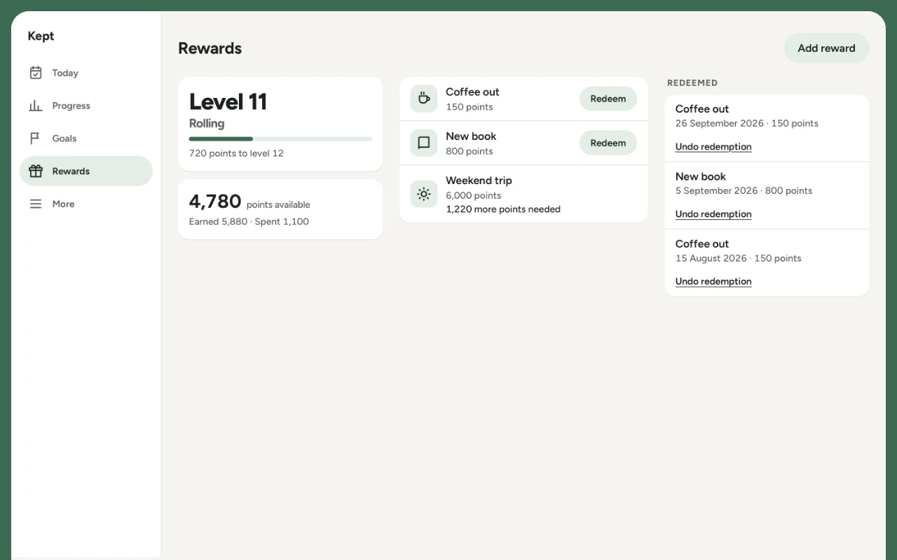Click the REDEEMED section header
897x560 pixels.
(x=692, y=83)
